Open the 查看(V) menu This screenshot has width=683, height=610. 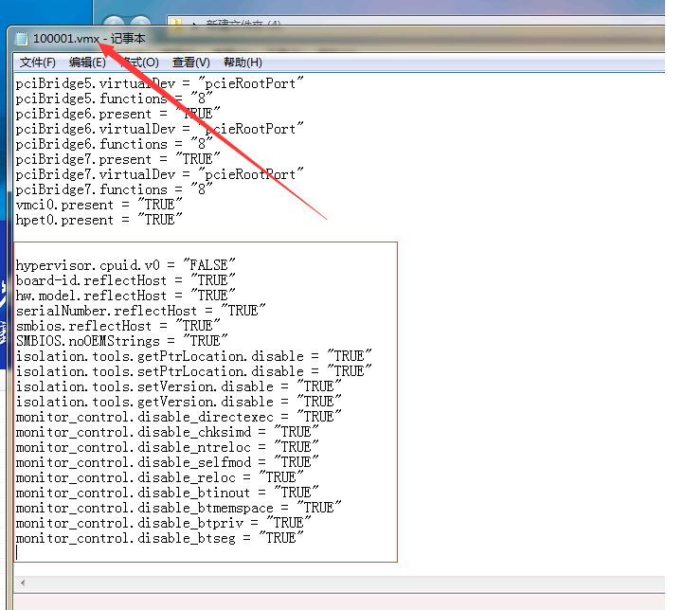tap(190, 63)
